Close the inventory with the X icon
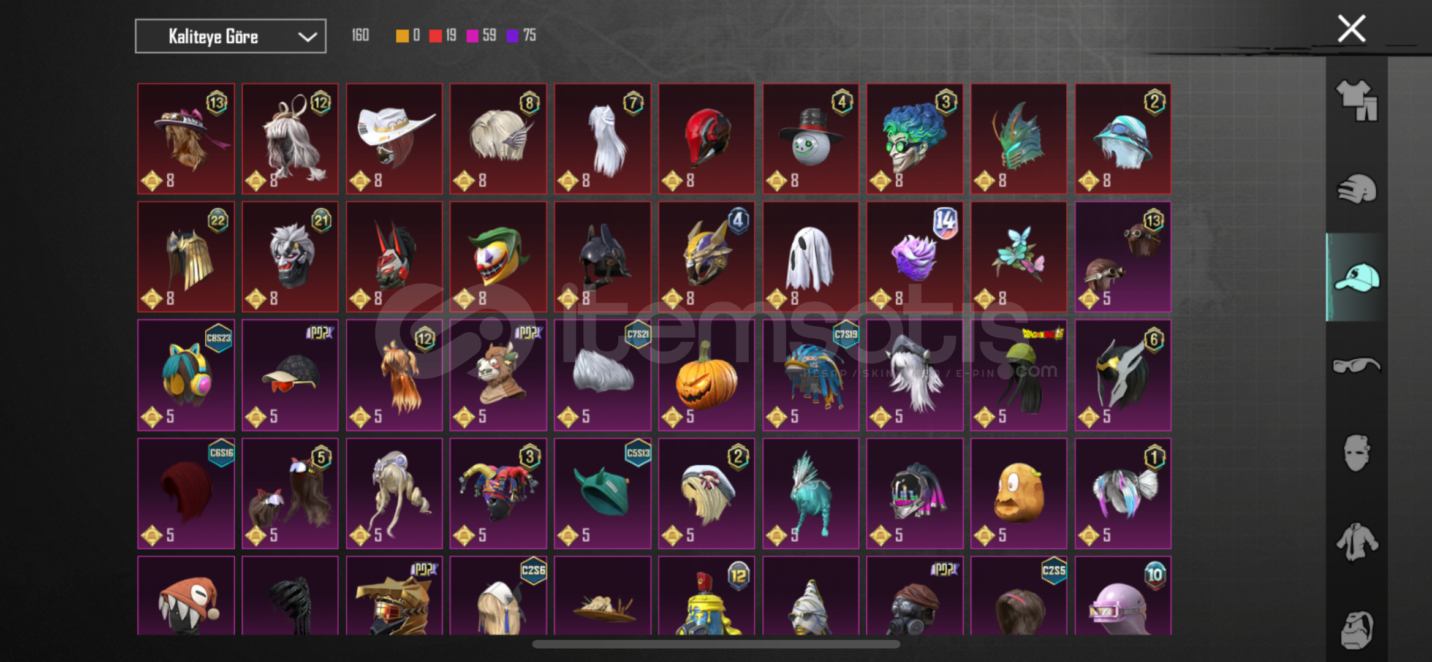1432x662 pixels. [1351, 29]
